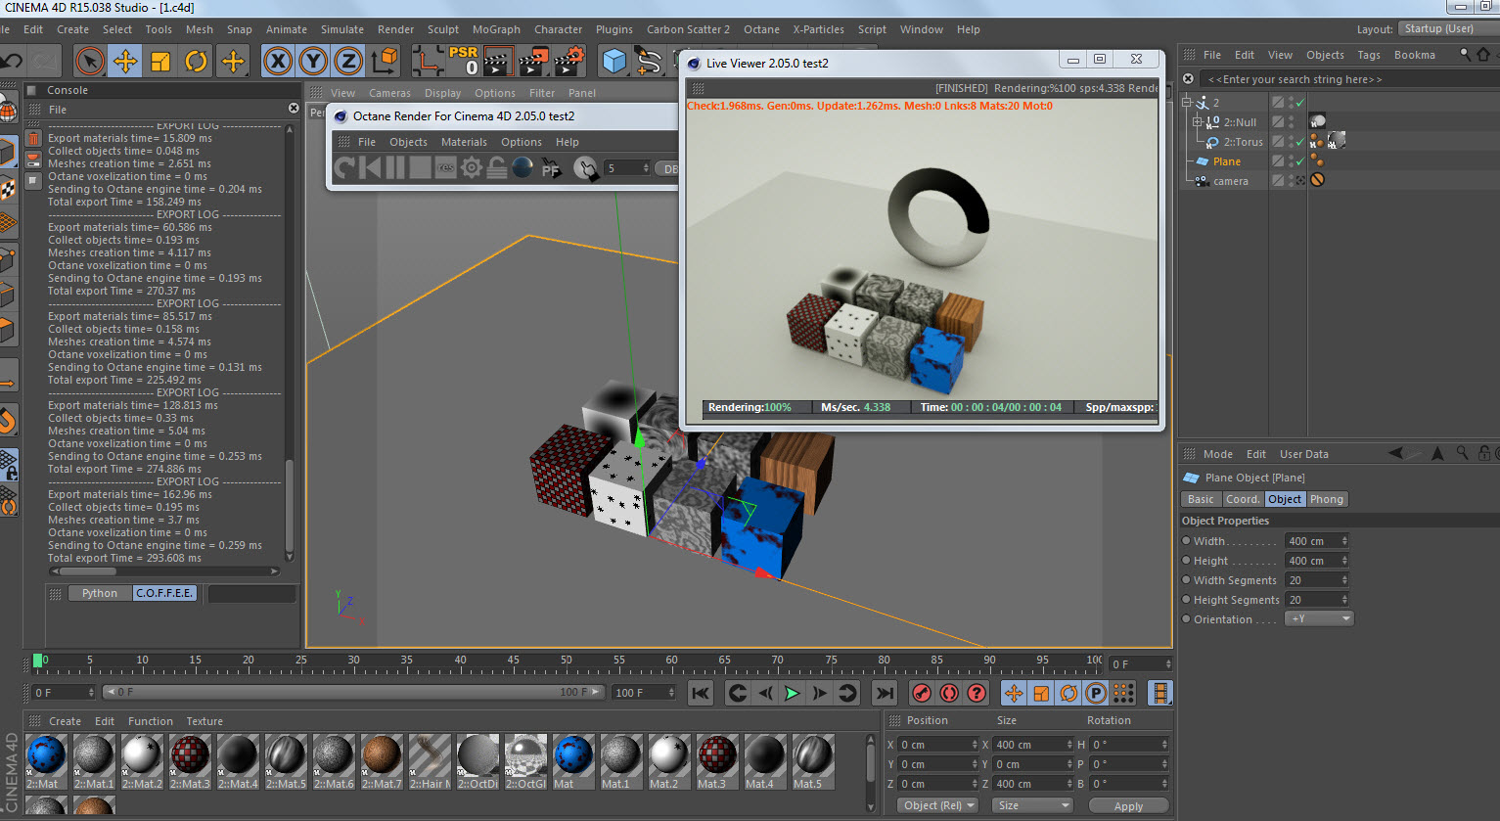Image resolution: width=1500 pixels, height=821 pixels.
Task: Toggle the 2::Torus green enable checkmark
Action: pyautogui.click(x=1300, y=142)
